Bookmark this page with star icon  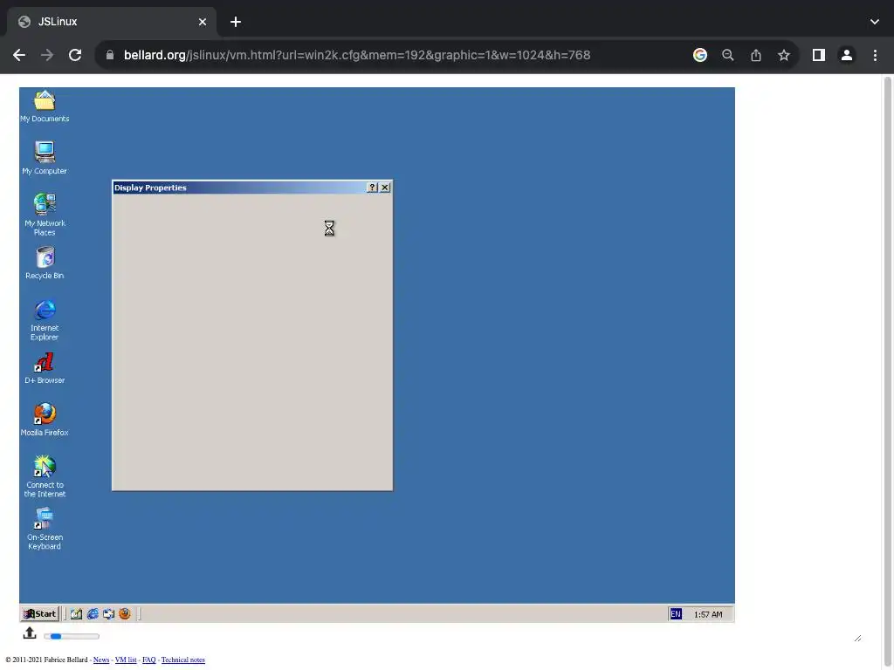click(784, 55)
